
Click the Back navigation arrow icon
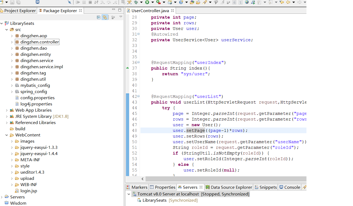click(x=288, y=2)
